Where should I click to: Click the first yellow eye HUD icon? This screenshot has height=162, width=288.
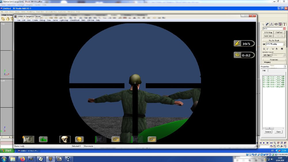click(116, 140)
